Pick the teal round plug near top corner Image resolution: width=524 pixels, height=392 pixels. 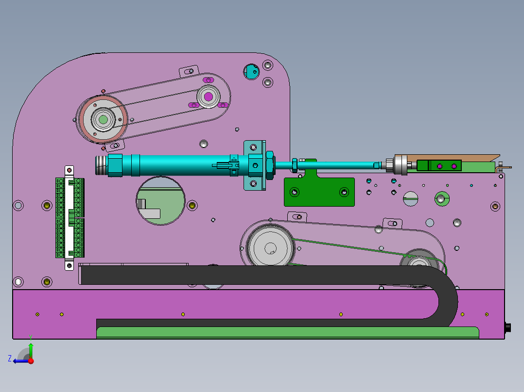251,72
